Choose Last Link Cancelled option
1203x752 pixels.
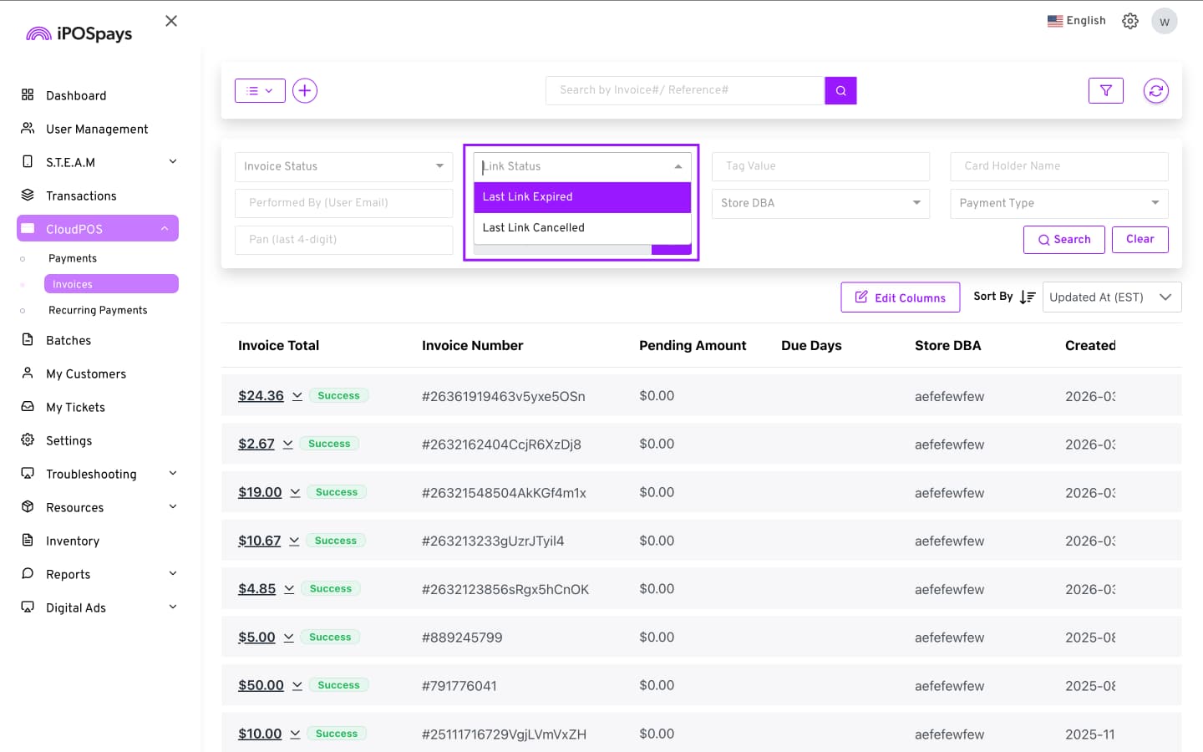(x=581, y=228)
